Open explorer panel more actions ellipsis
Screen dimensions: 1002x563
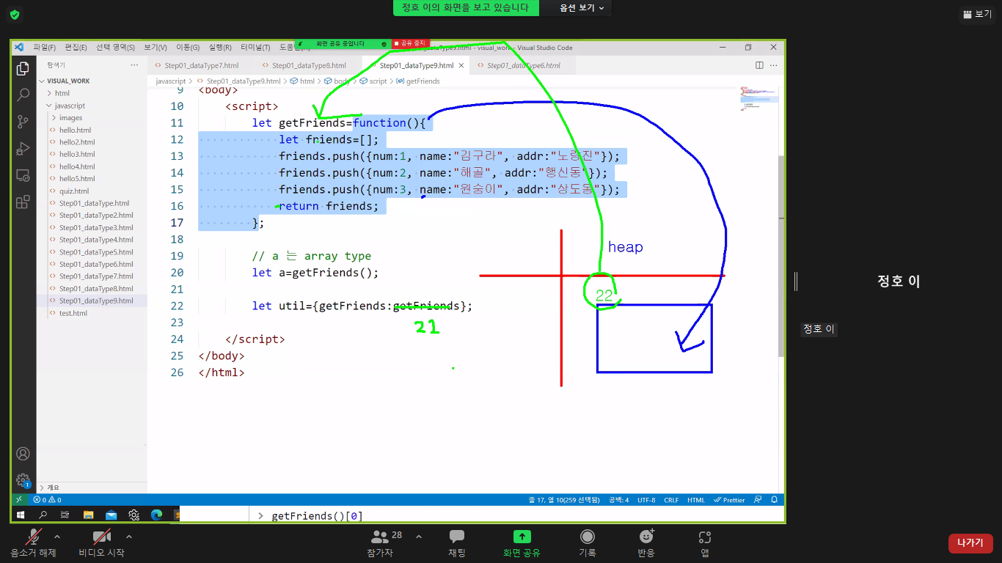point(134,65)
